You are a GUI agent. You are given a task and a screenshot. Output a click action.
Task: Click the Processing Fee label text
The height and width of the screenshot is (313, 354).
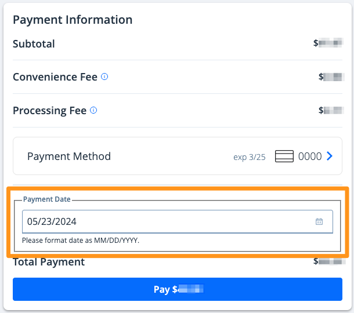(49, 110)
